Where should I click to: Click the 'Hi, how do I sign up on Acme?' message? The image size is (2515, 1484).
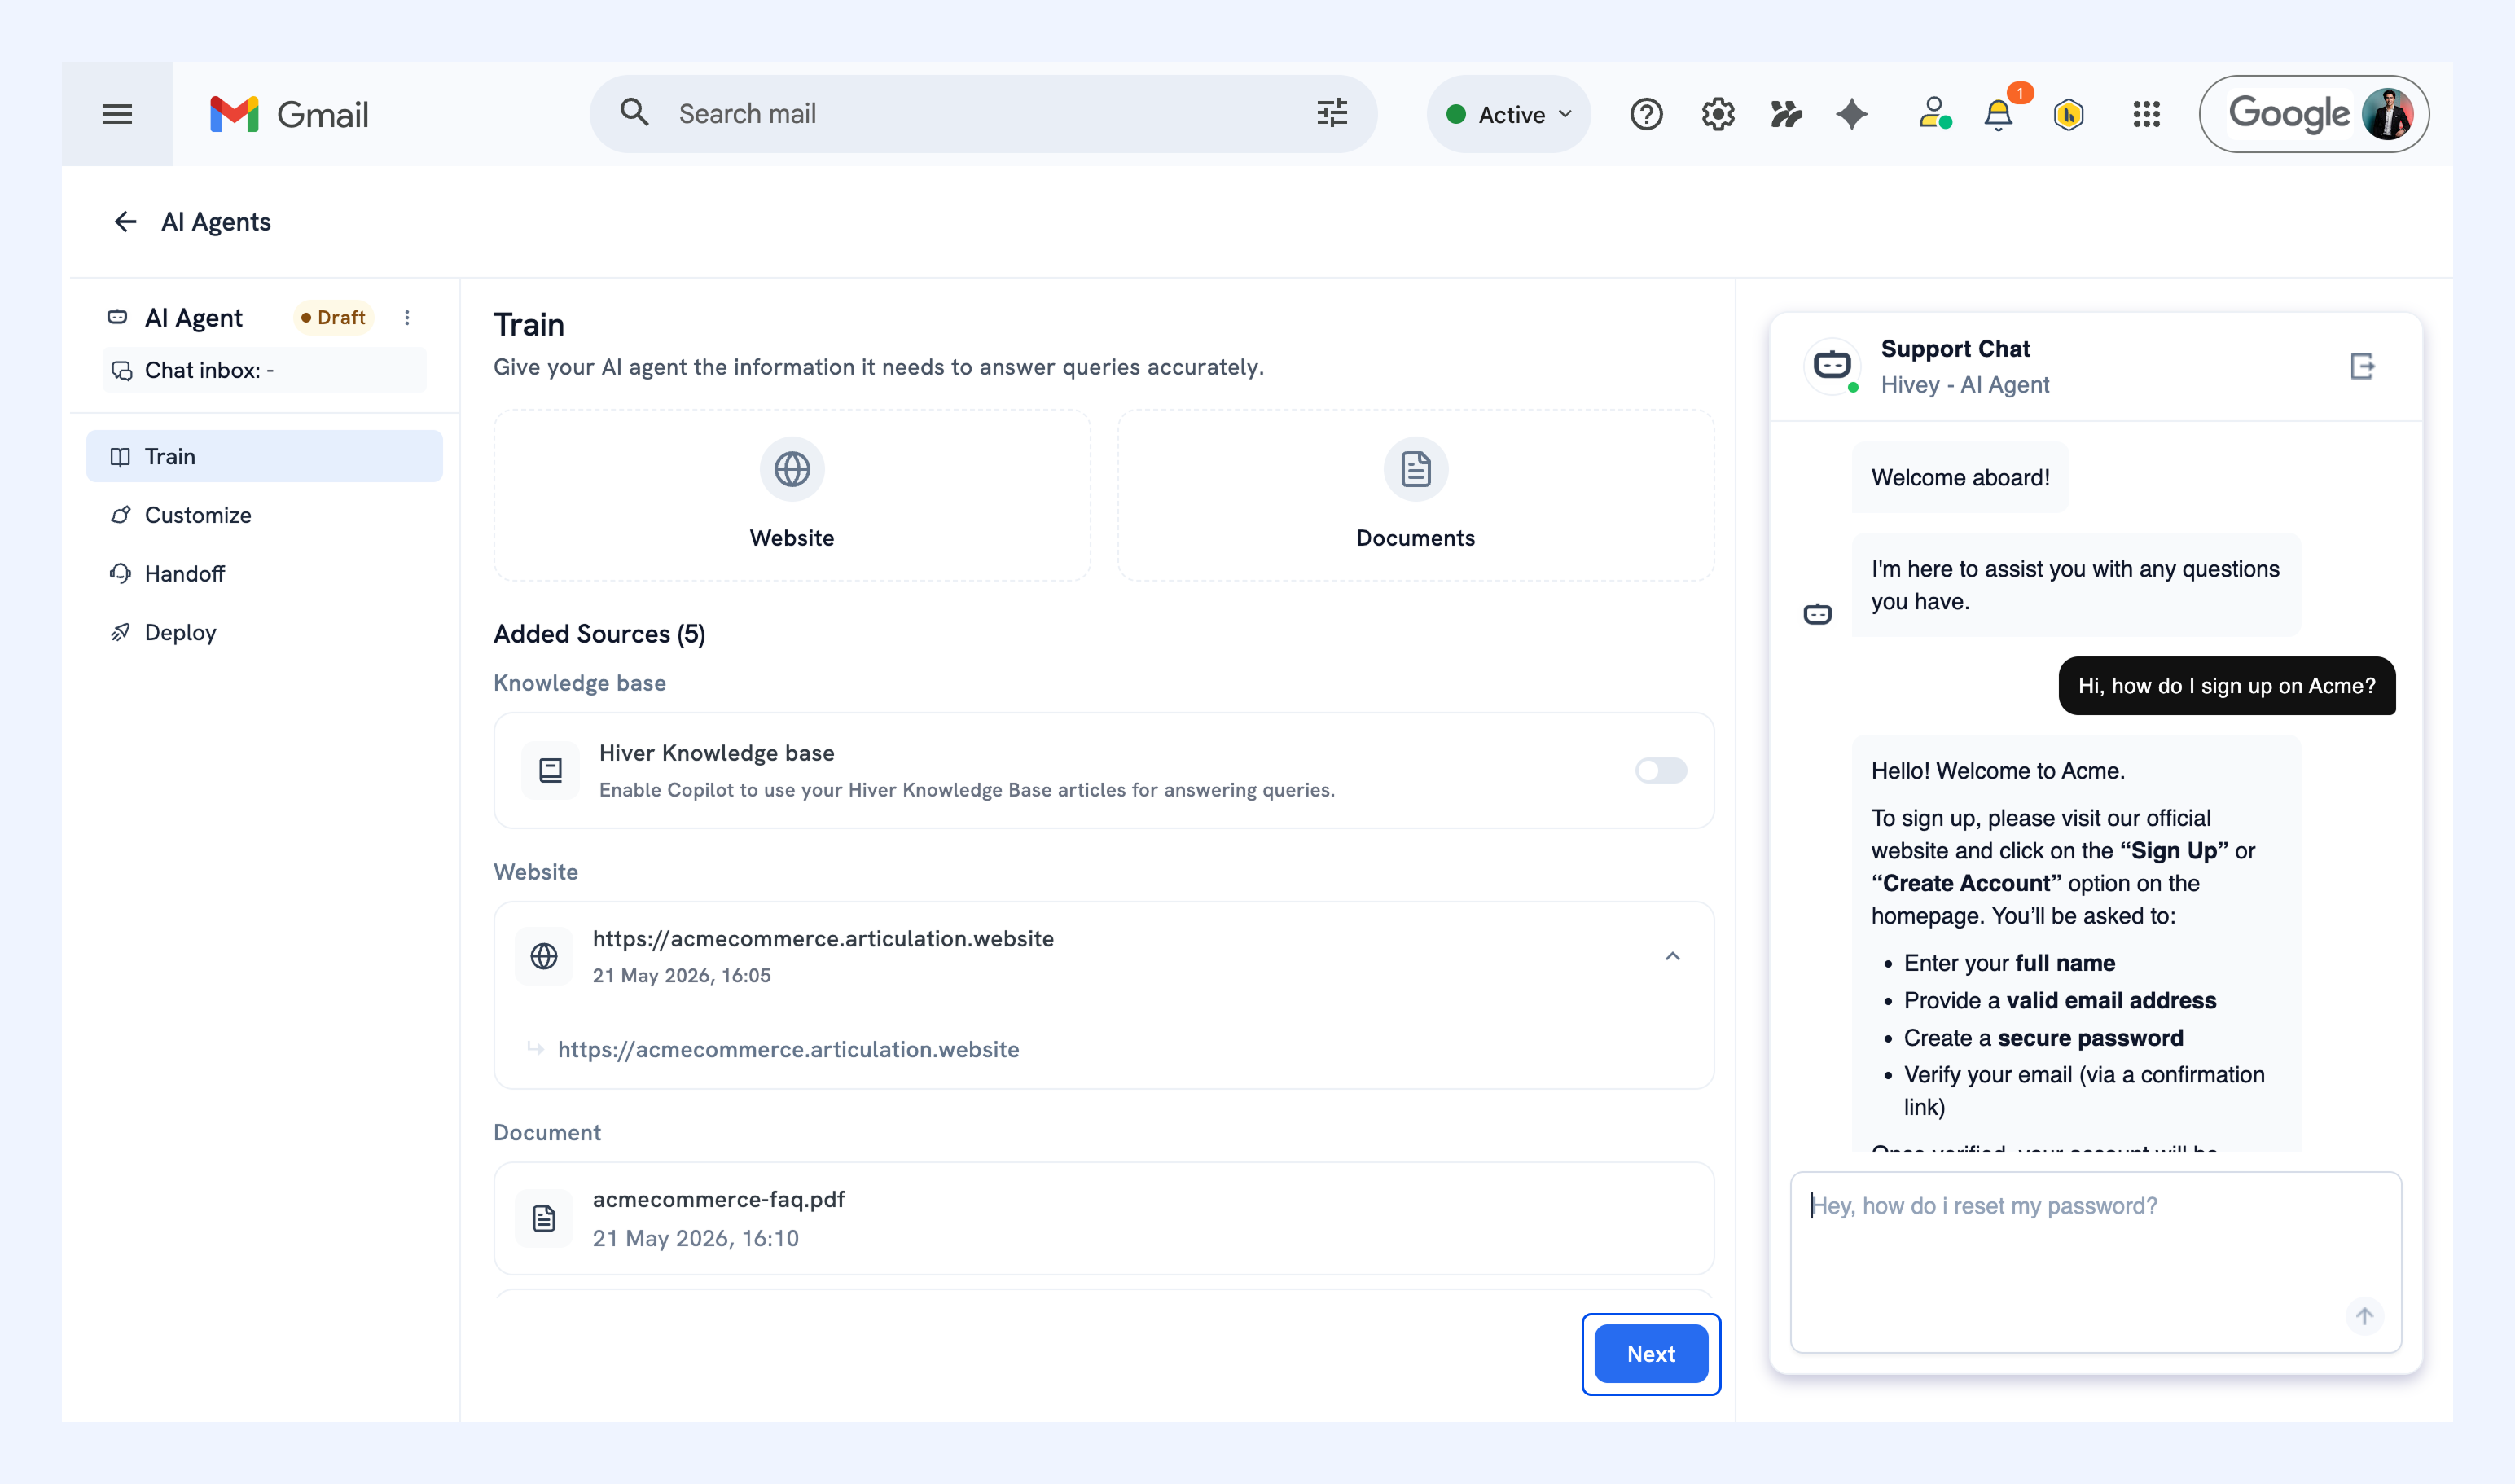[2227, 686]
